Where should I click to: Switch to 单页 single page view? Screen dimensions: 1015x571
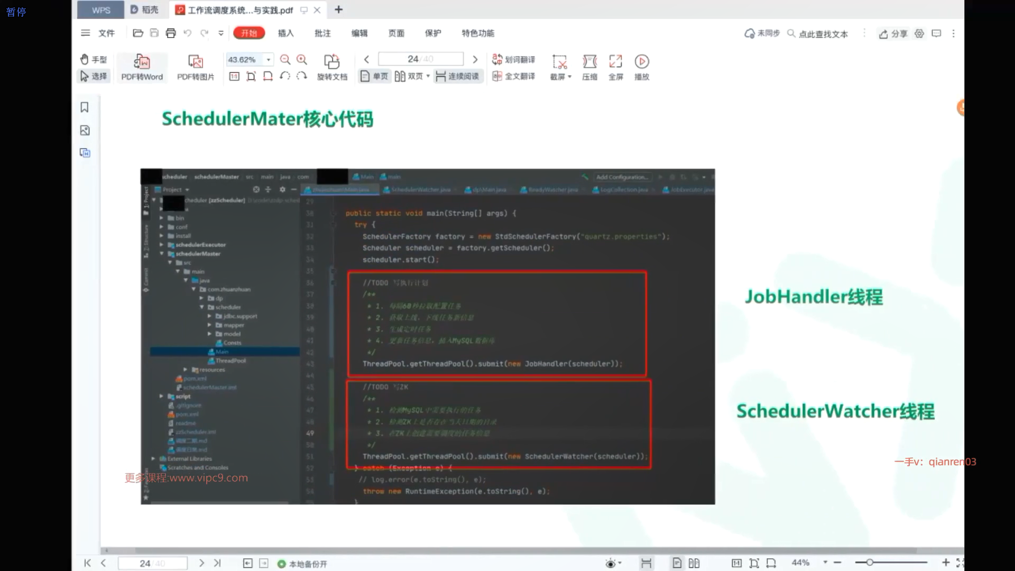tap(374, 77)
